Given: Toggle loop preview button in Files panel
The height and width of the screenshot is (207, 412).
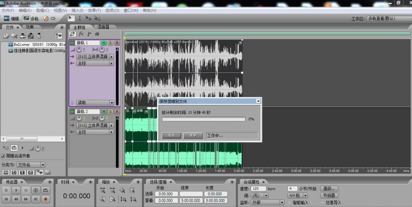Looking at the screenshot, I should click(14, 148).
